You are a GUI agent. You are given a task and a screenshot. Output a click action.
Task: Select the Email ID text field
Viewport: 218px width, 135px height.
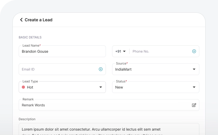[57, 69]
